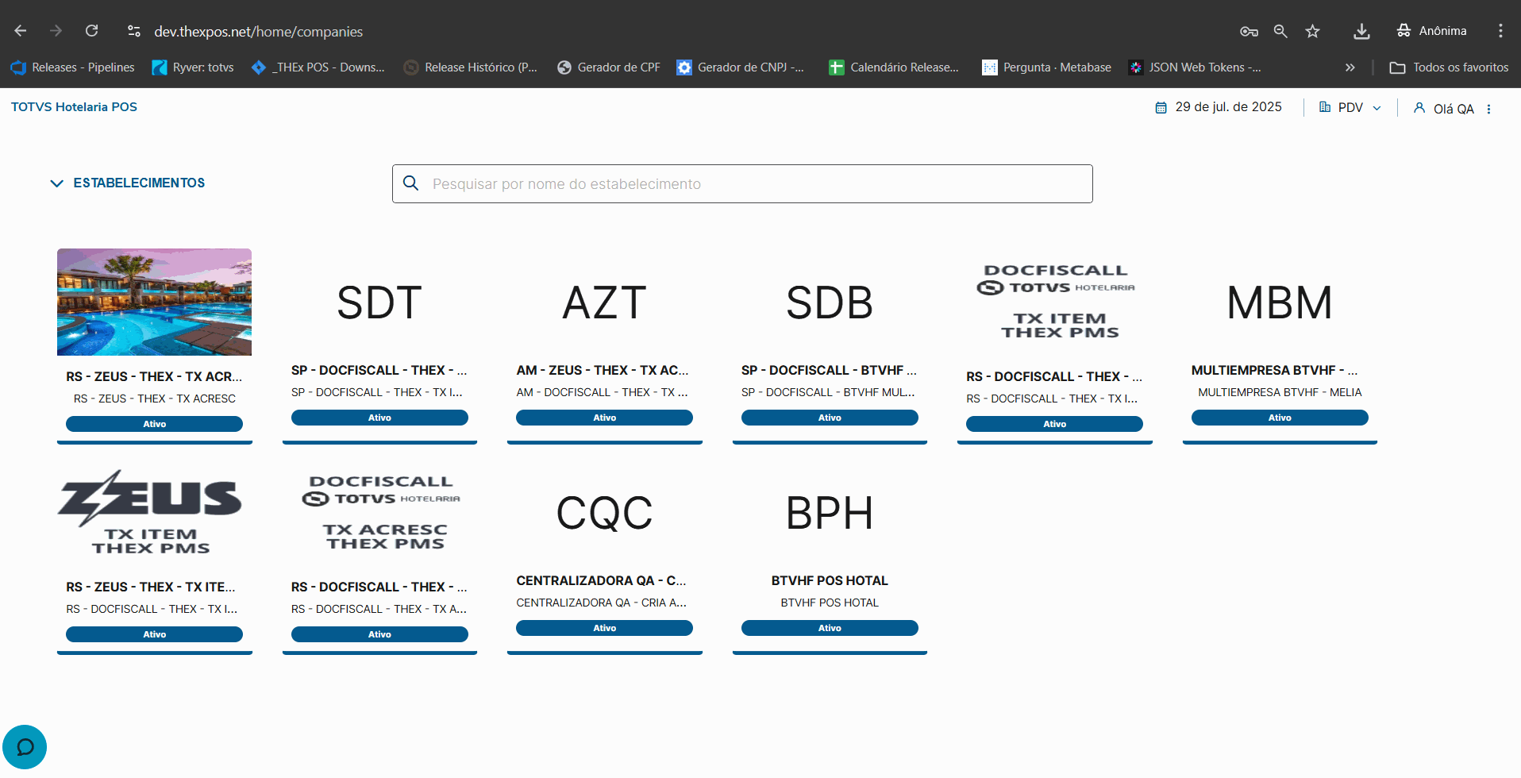Click the chat support bubble icon

click(25, 747)
